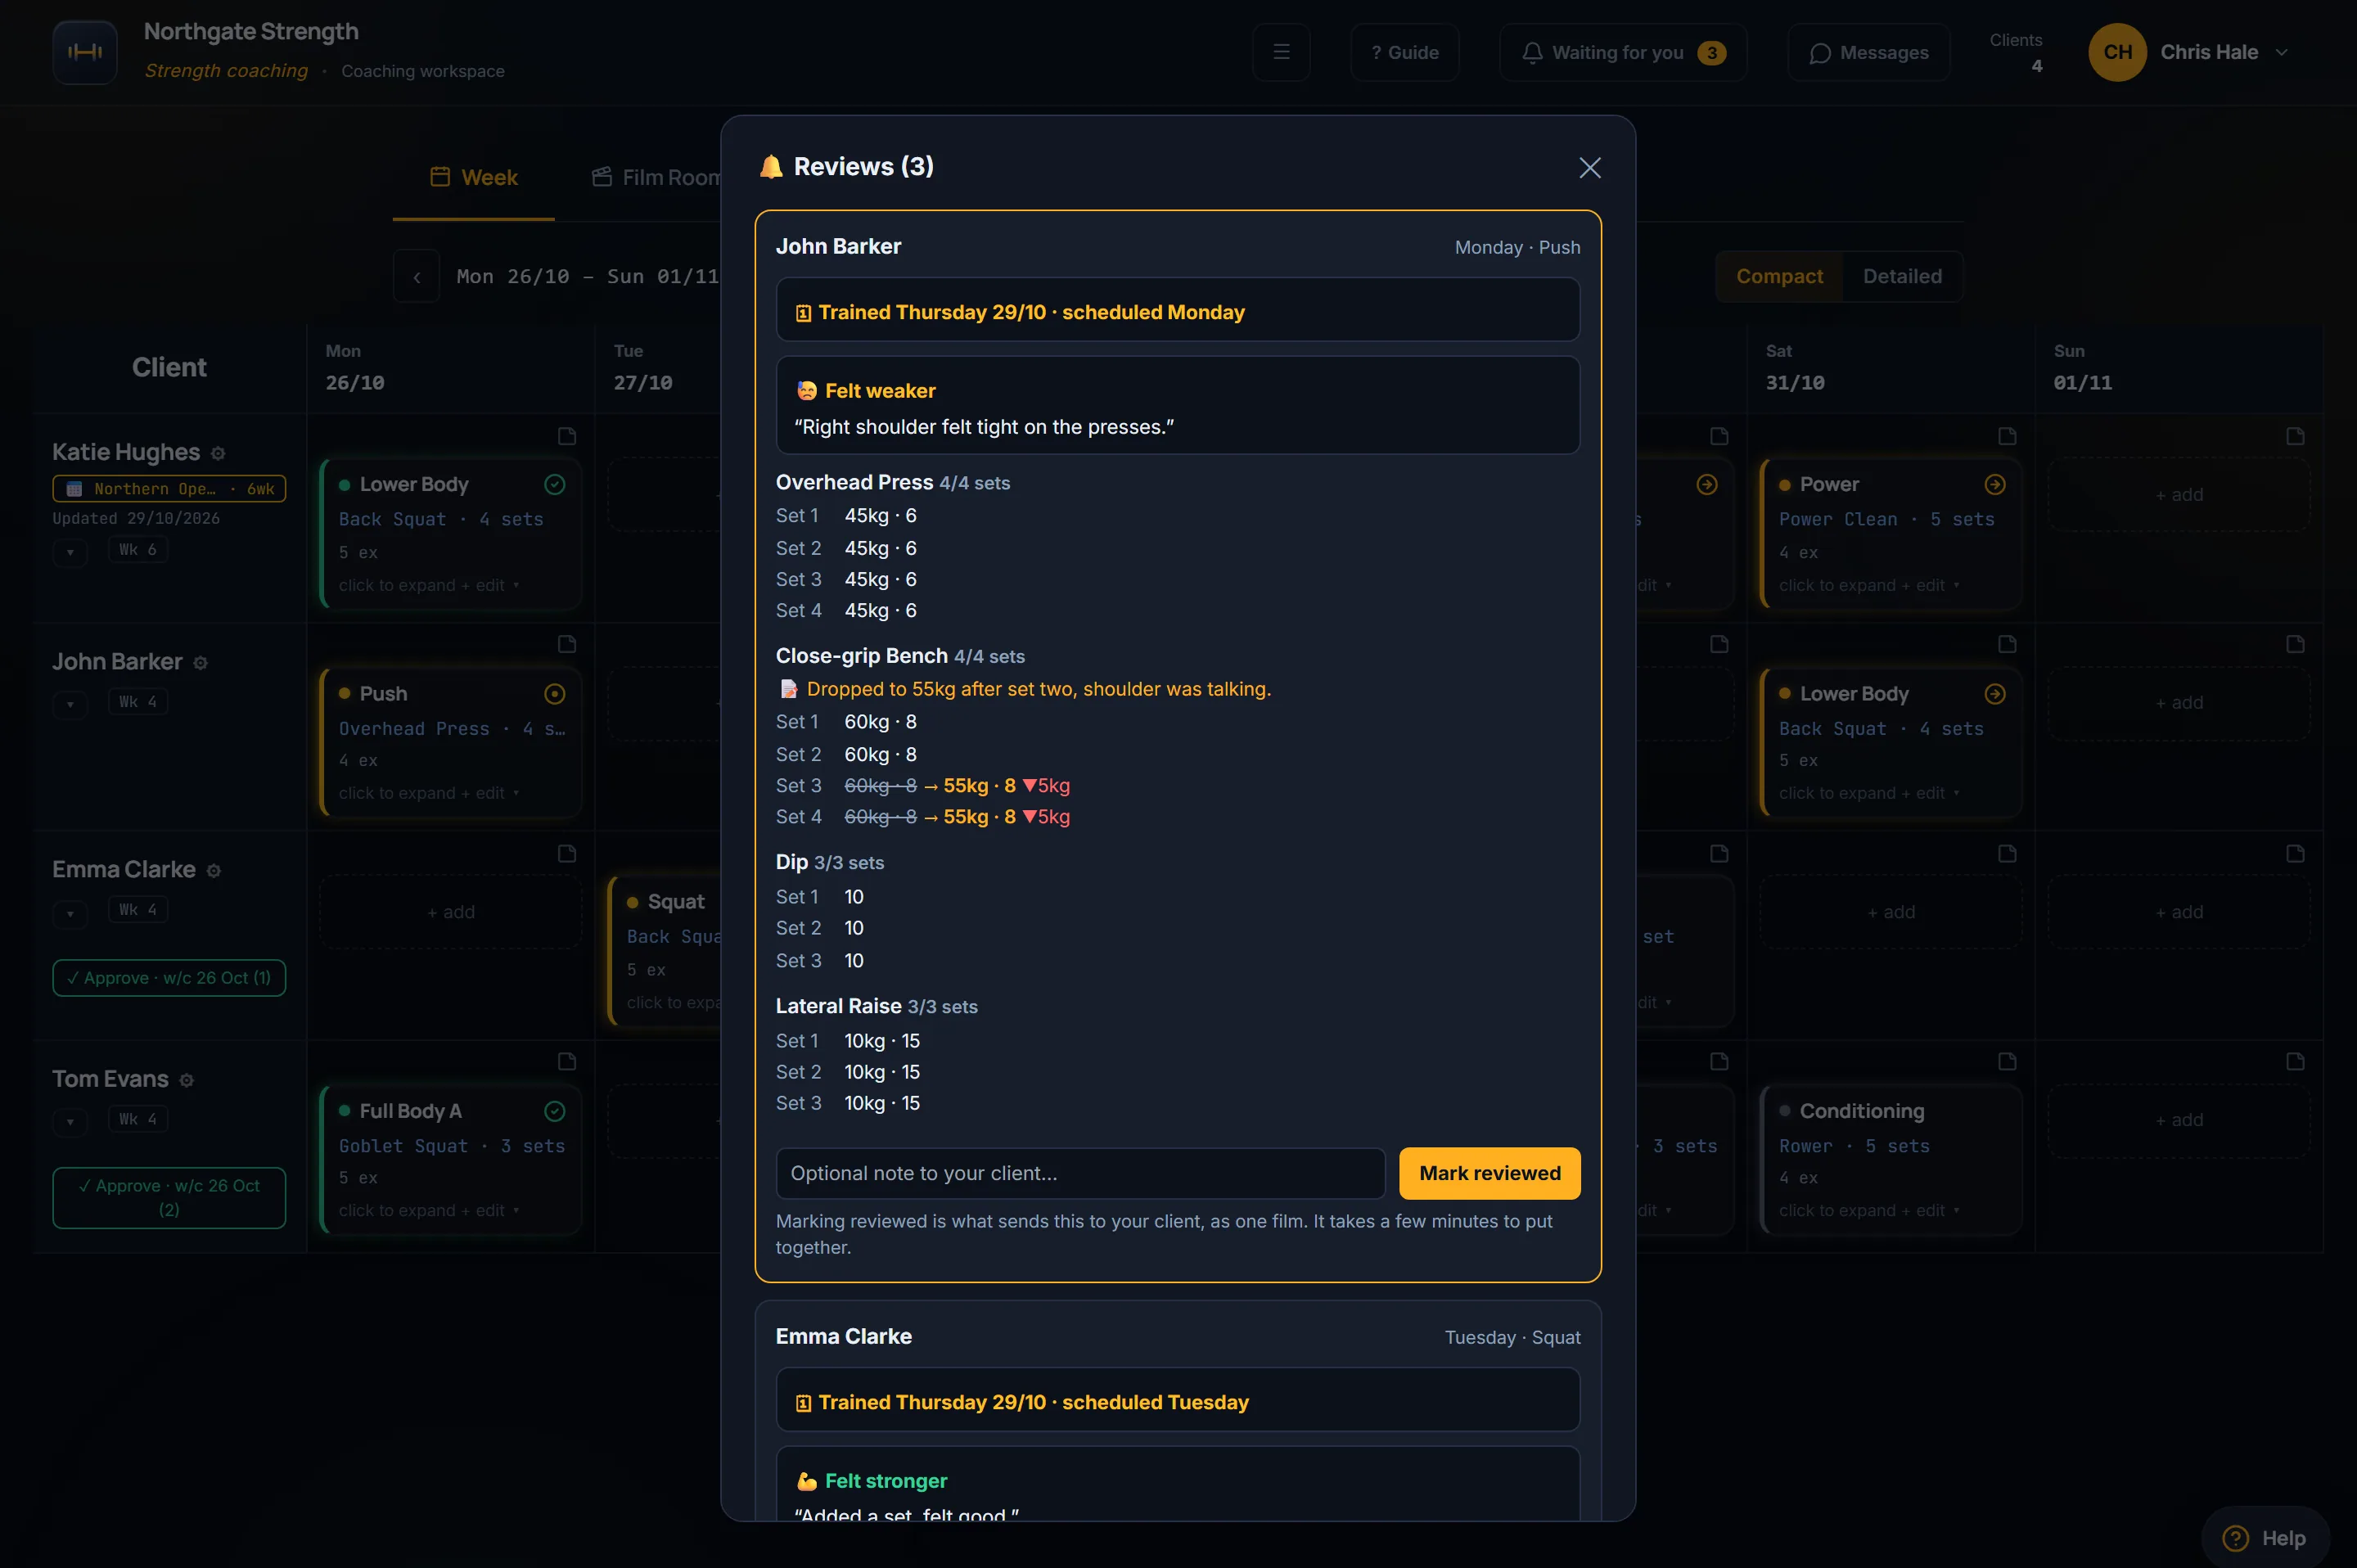
Task: Click Katie's Saturday Power arrow icon
Action: pyautogui.click(x=1994, y=484)
